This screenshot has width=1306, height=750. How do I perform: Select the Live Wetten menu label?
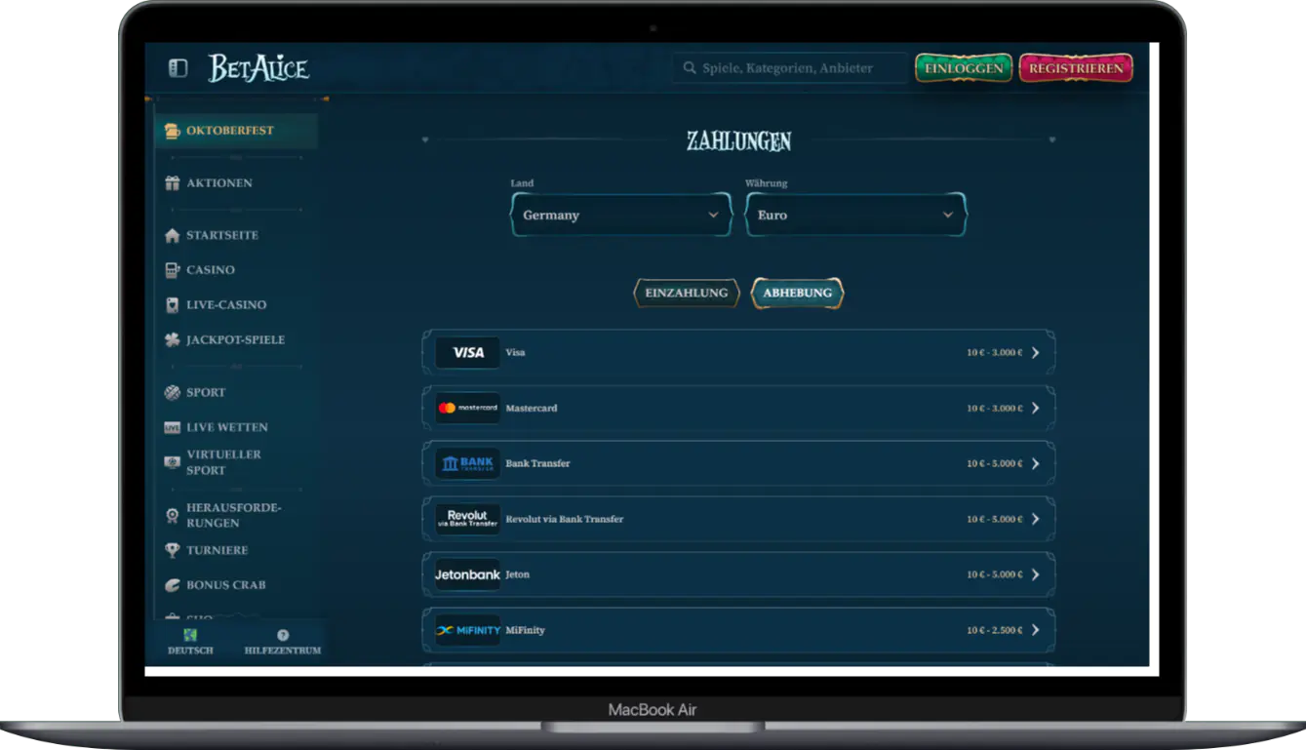click(x=227, y=427)
